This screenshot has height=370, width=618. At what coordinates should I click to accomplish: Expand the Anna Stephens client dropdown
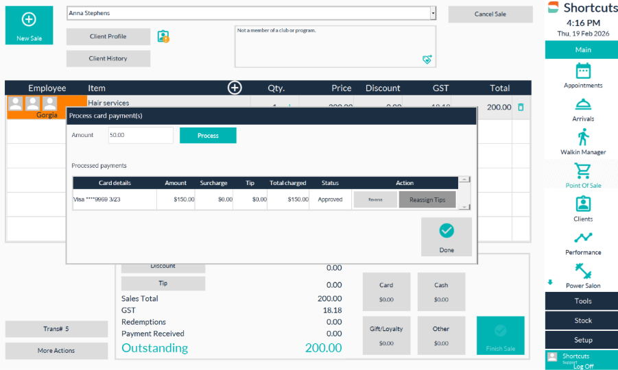pos(433,13)
